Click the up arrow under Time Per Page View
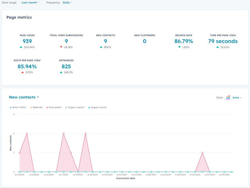250x188 pixels. tap(218, 47)
